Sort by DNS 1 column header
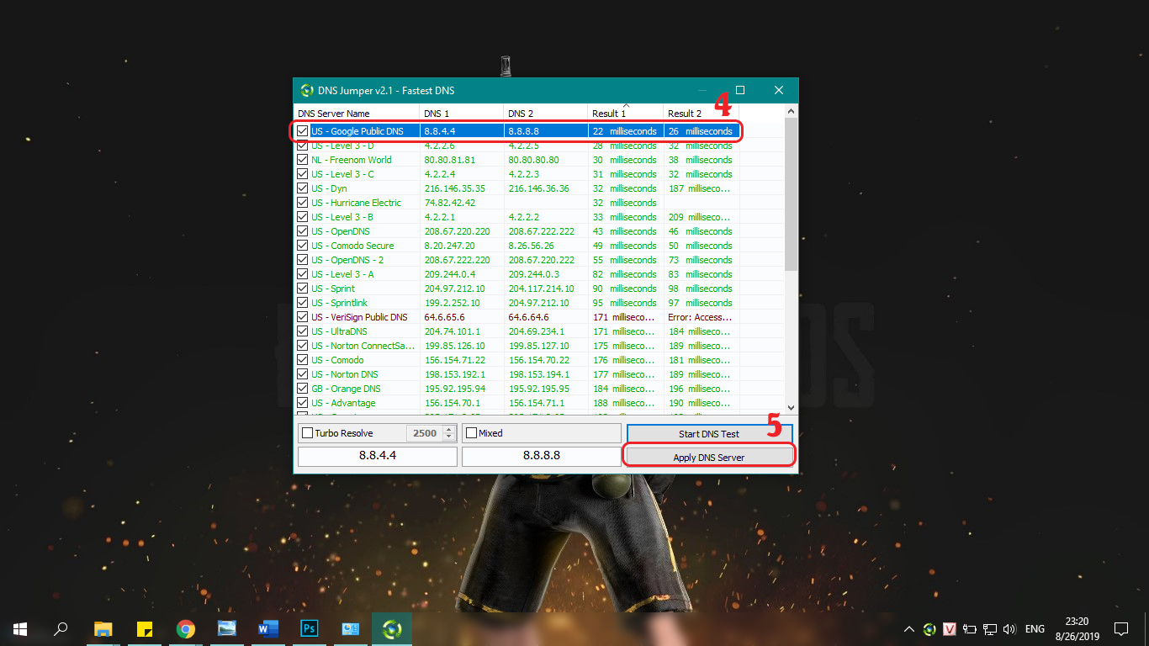The height and width of the screenshot is (646, 1149). pyautogui.click(x=462, y=114)
